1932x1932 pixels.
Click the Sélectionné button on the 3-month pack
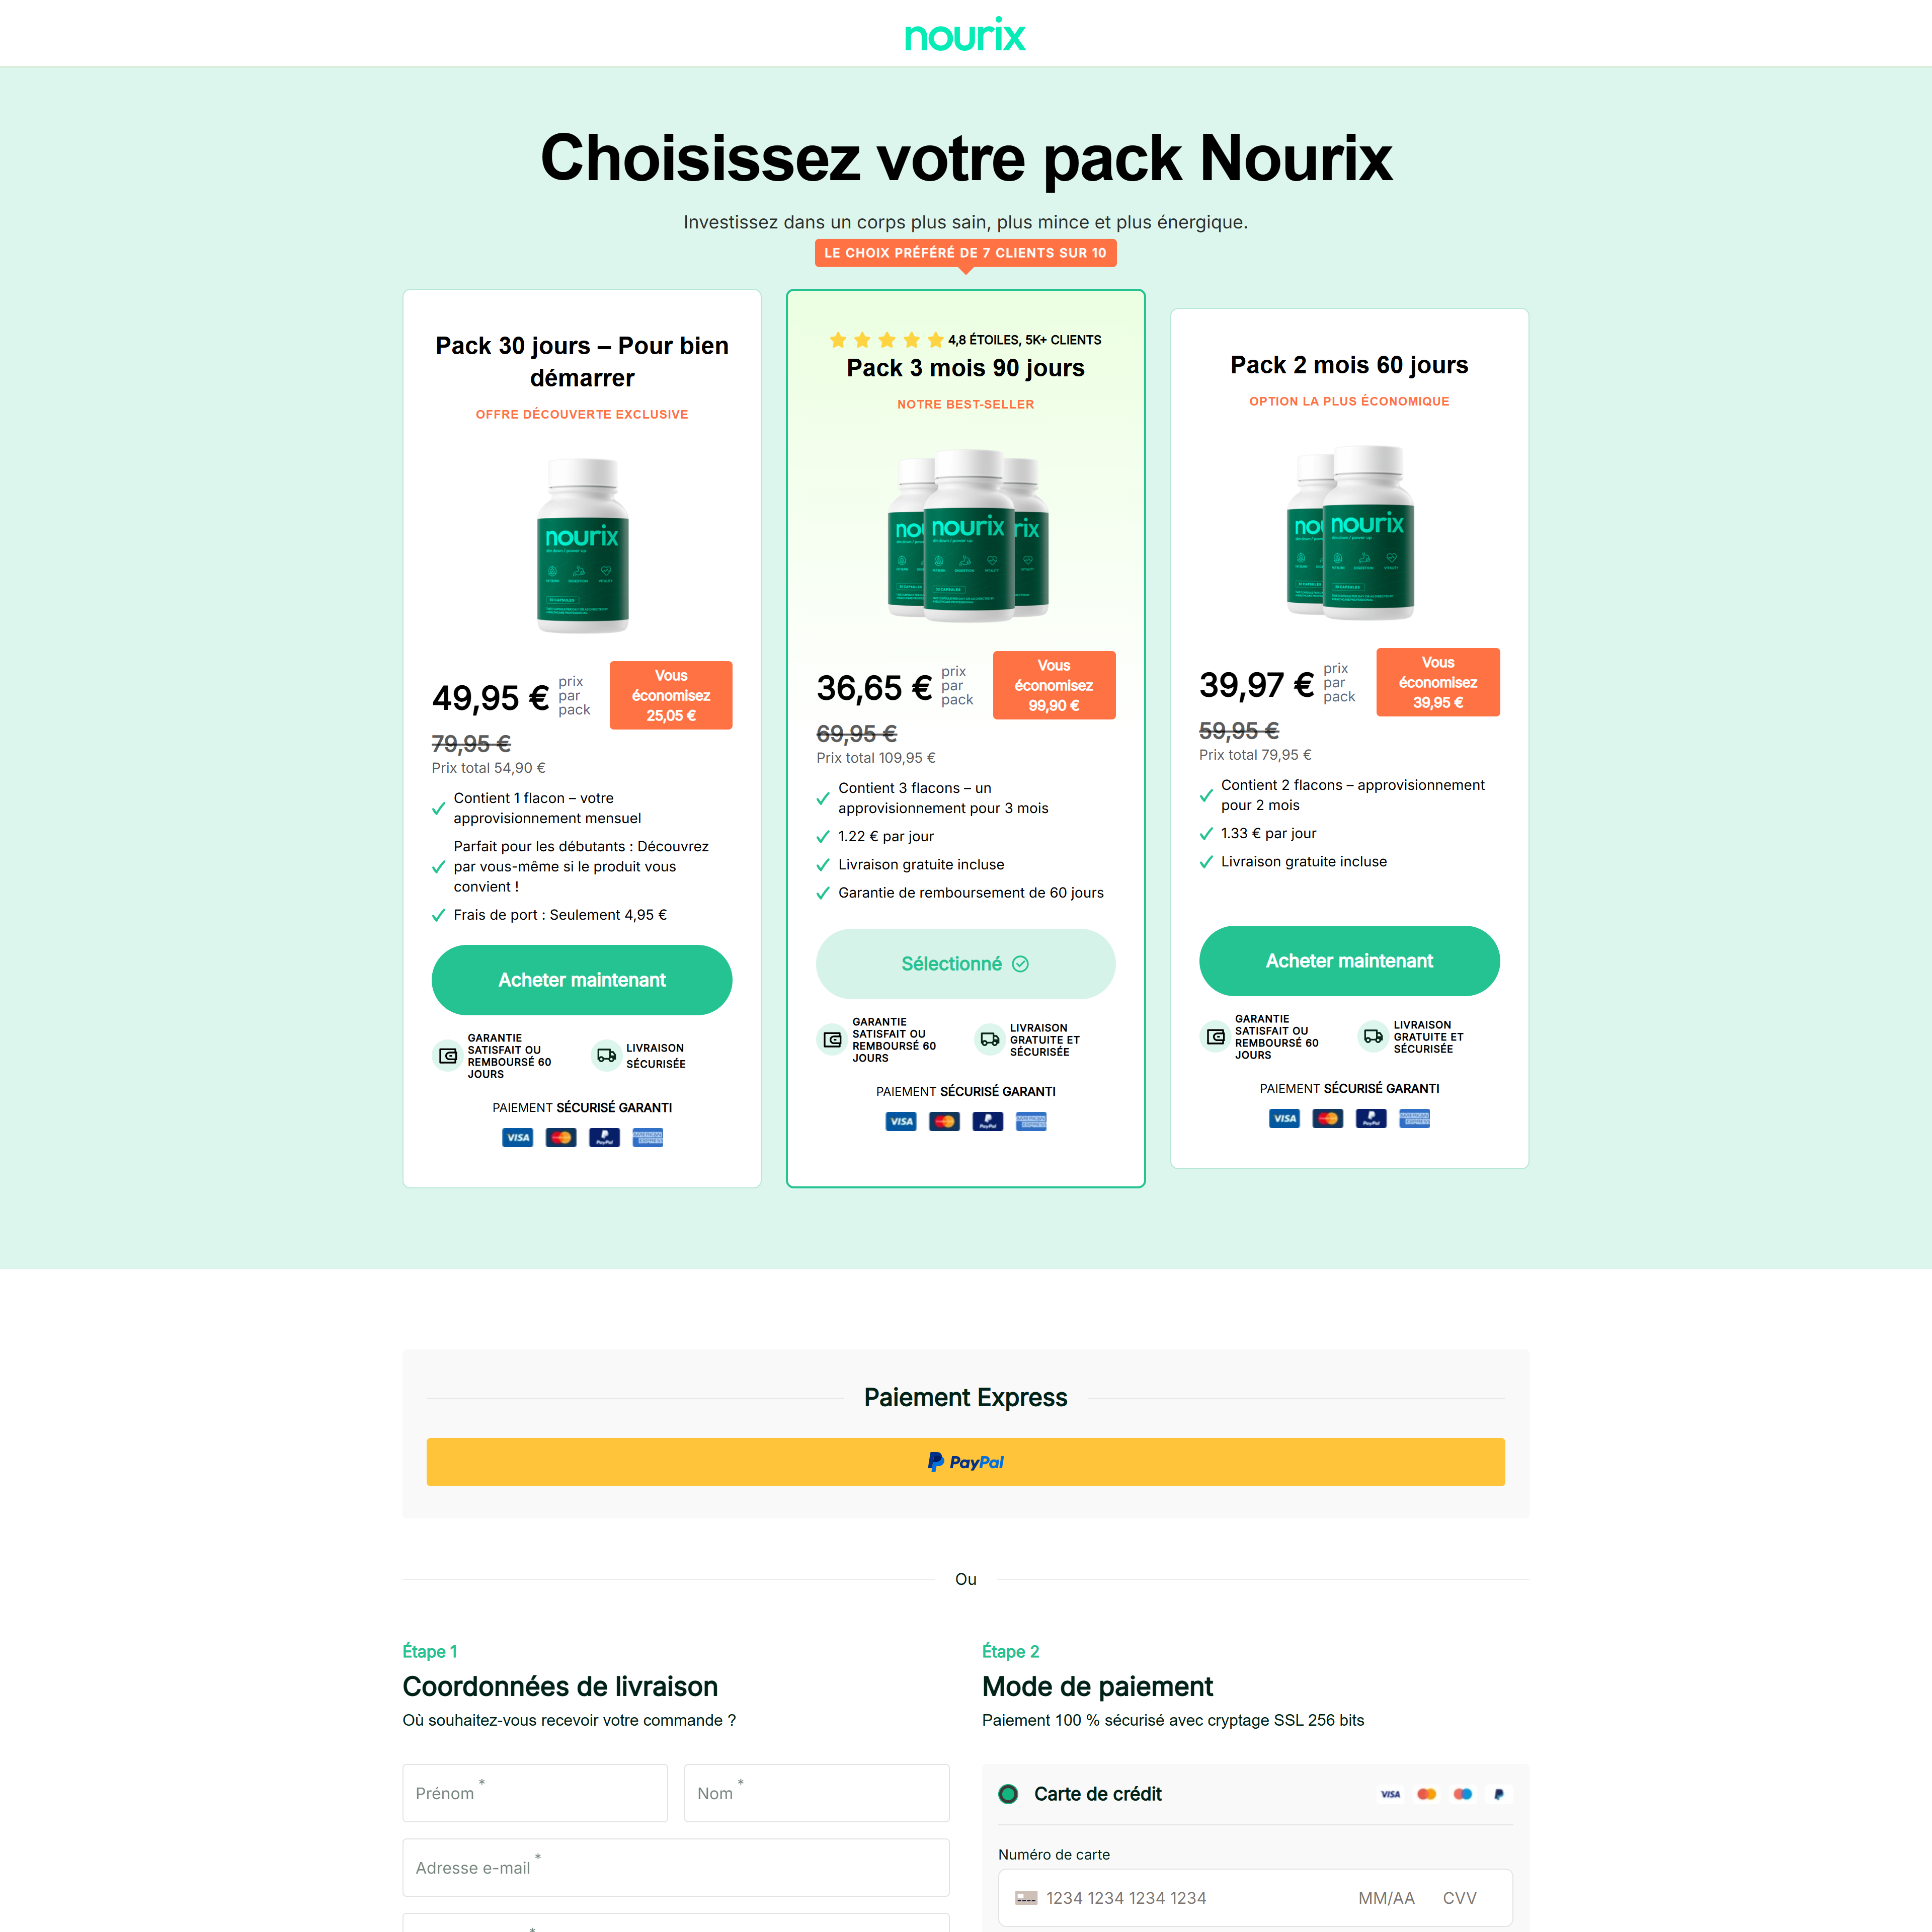pos(965,964)
